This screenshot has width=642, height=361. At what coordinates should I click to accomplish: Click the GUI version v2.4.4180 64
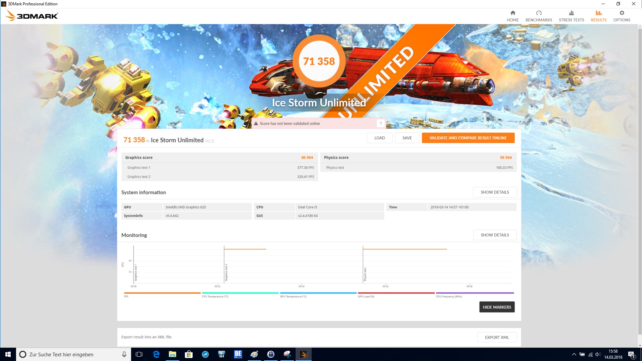(x=308, y=216)
